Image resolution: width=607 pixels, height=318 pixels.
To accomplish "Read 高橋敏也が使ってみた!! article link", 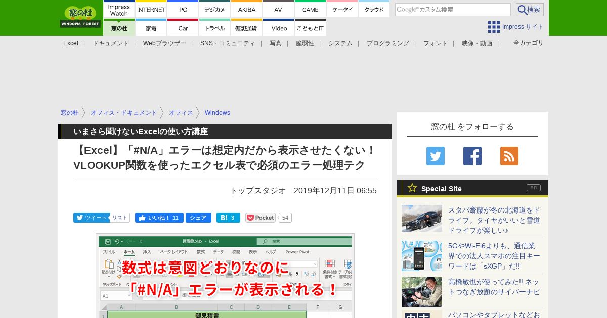I will [x=494, y=287].
